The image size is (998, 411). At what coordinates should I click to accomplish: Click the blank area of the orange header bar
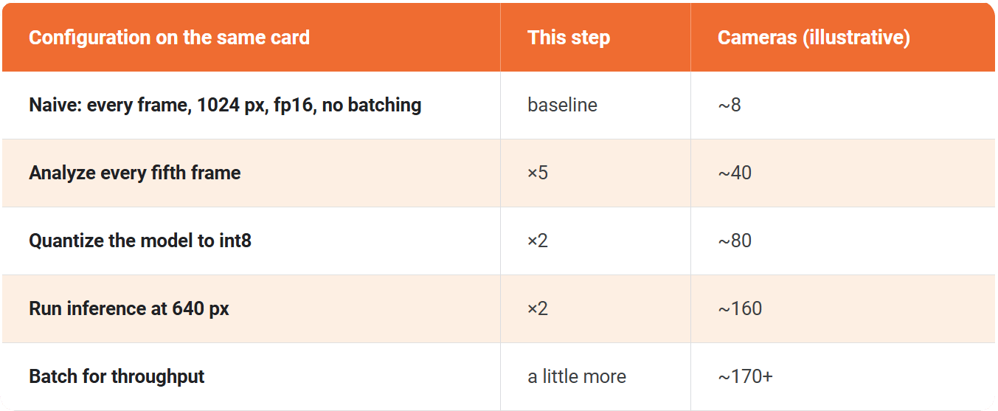[953, 38]
